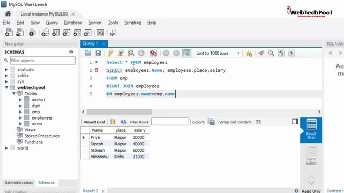The image size is (344, 193).
Task: Toggle continue-on-error for script execution
Action: 154,53
